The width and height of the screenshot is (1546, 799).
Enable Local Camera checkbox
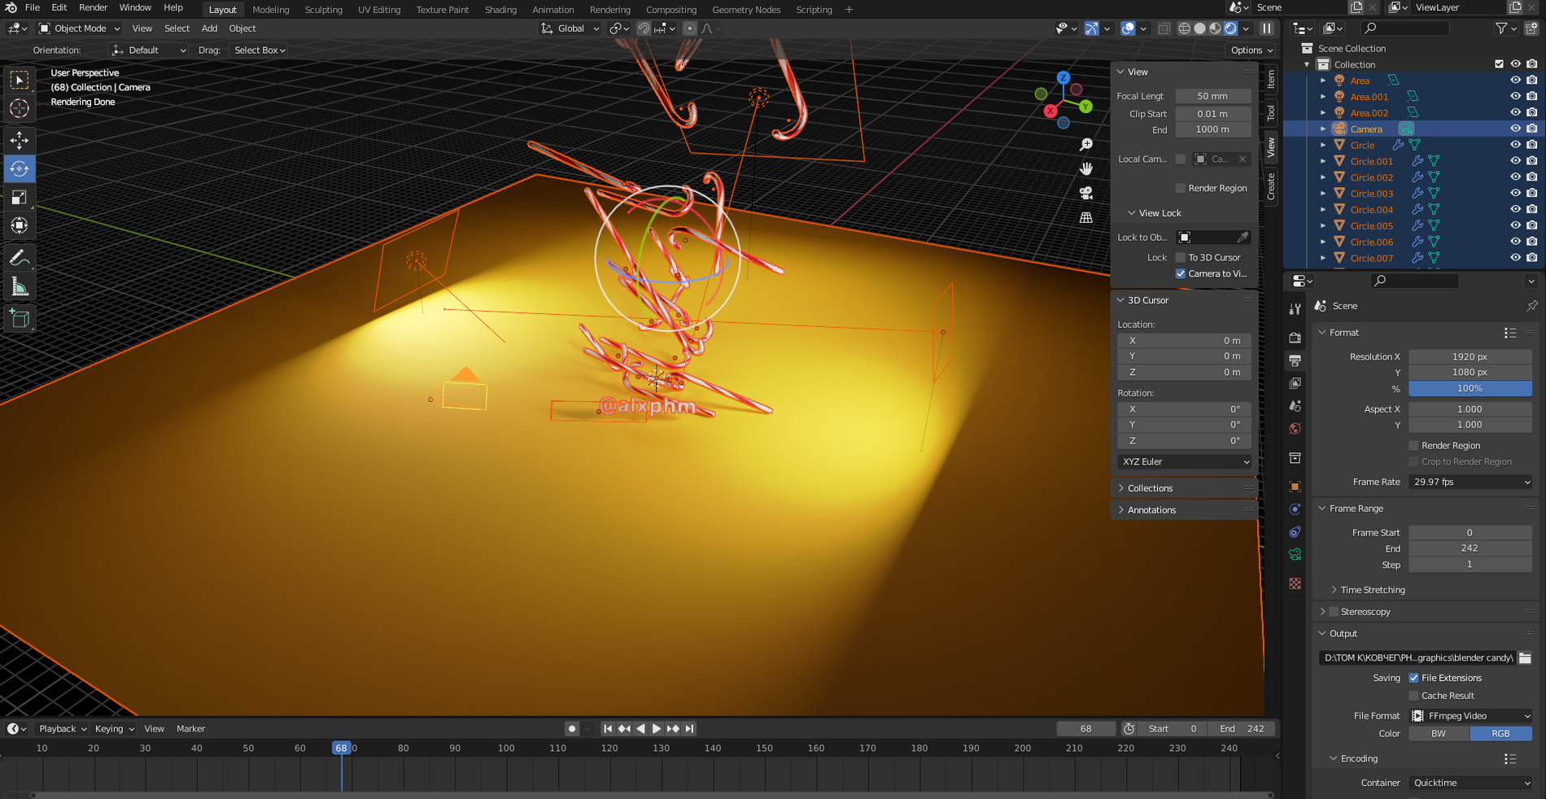1181,159
